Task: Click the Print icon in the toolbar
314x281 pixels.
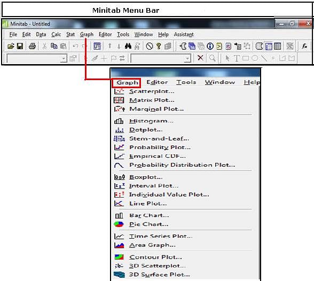Action: tap(32, 46)
